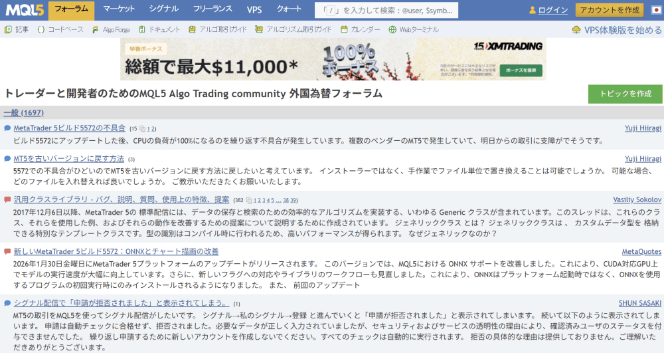The width and height of the screenshot is (664, 353).
Task: Open author Yuji Hiiragi of ビルド5572の不具合
Action: (x=643, y=128)
